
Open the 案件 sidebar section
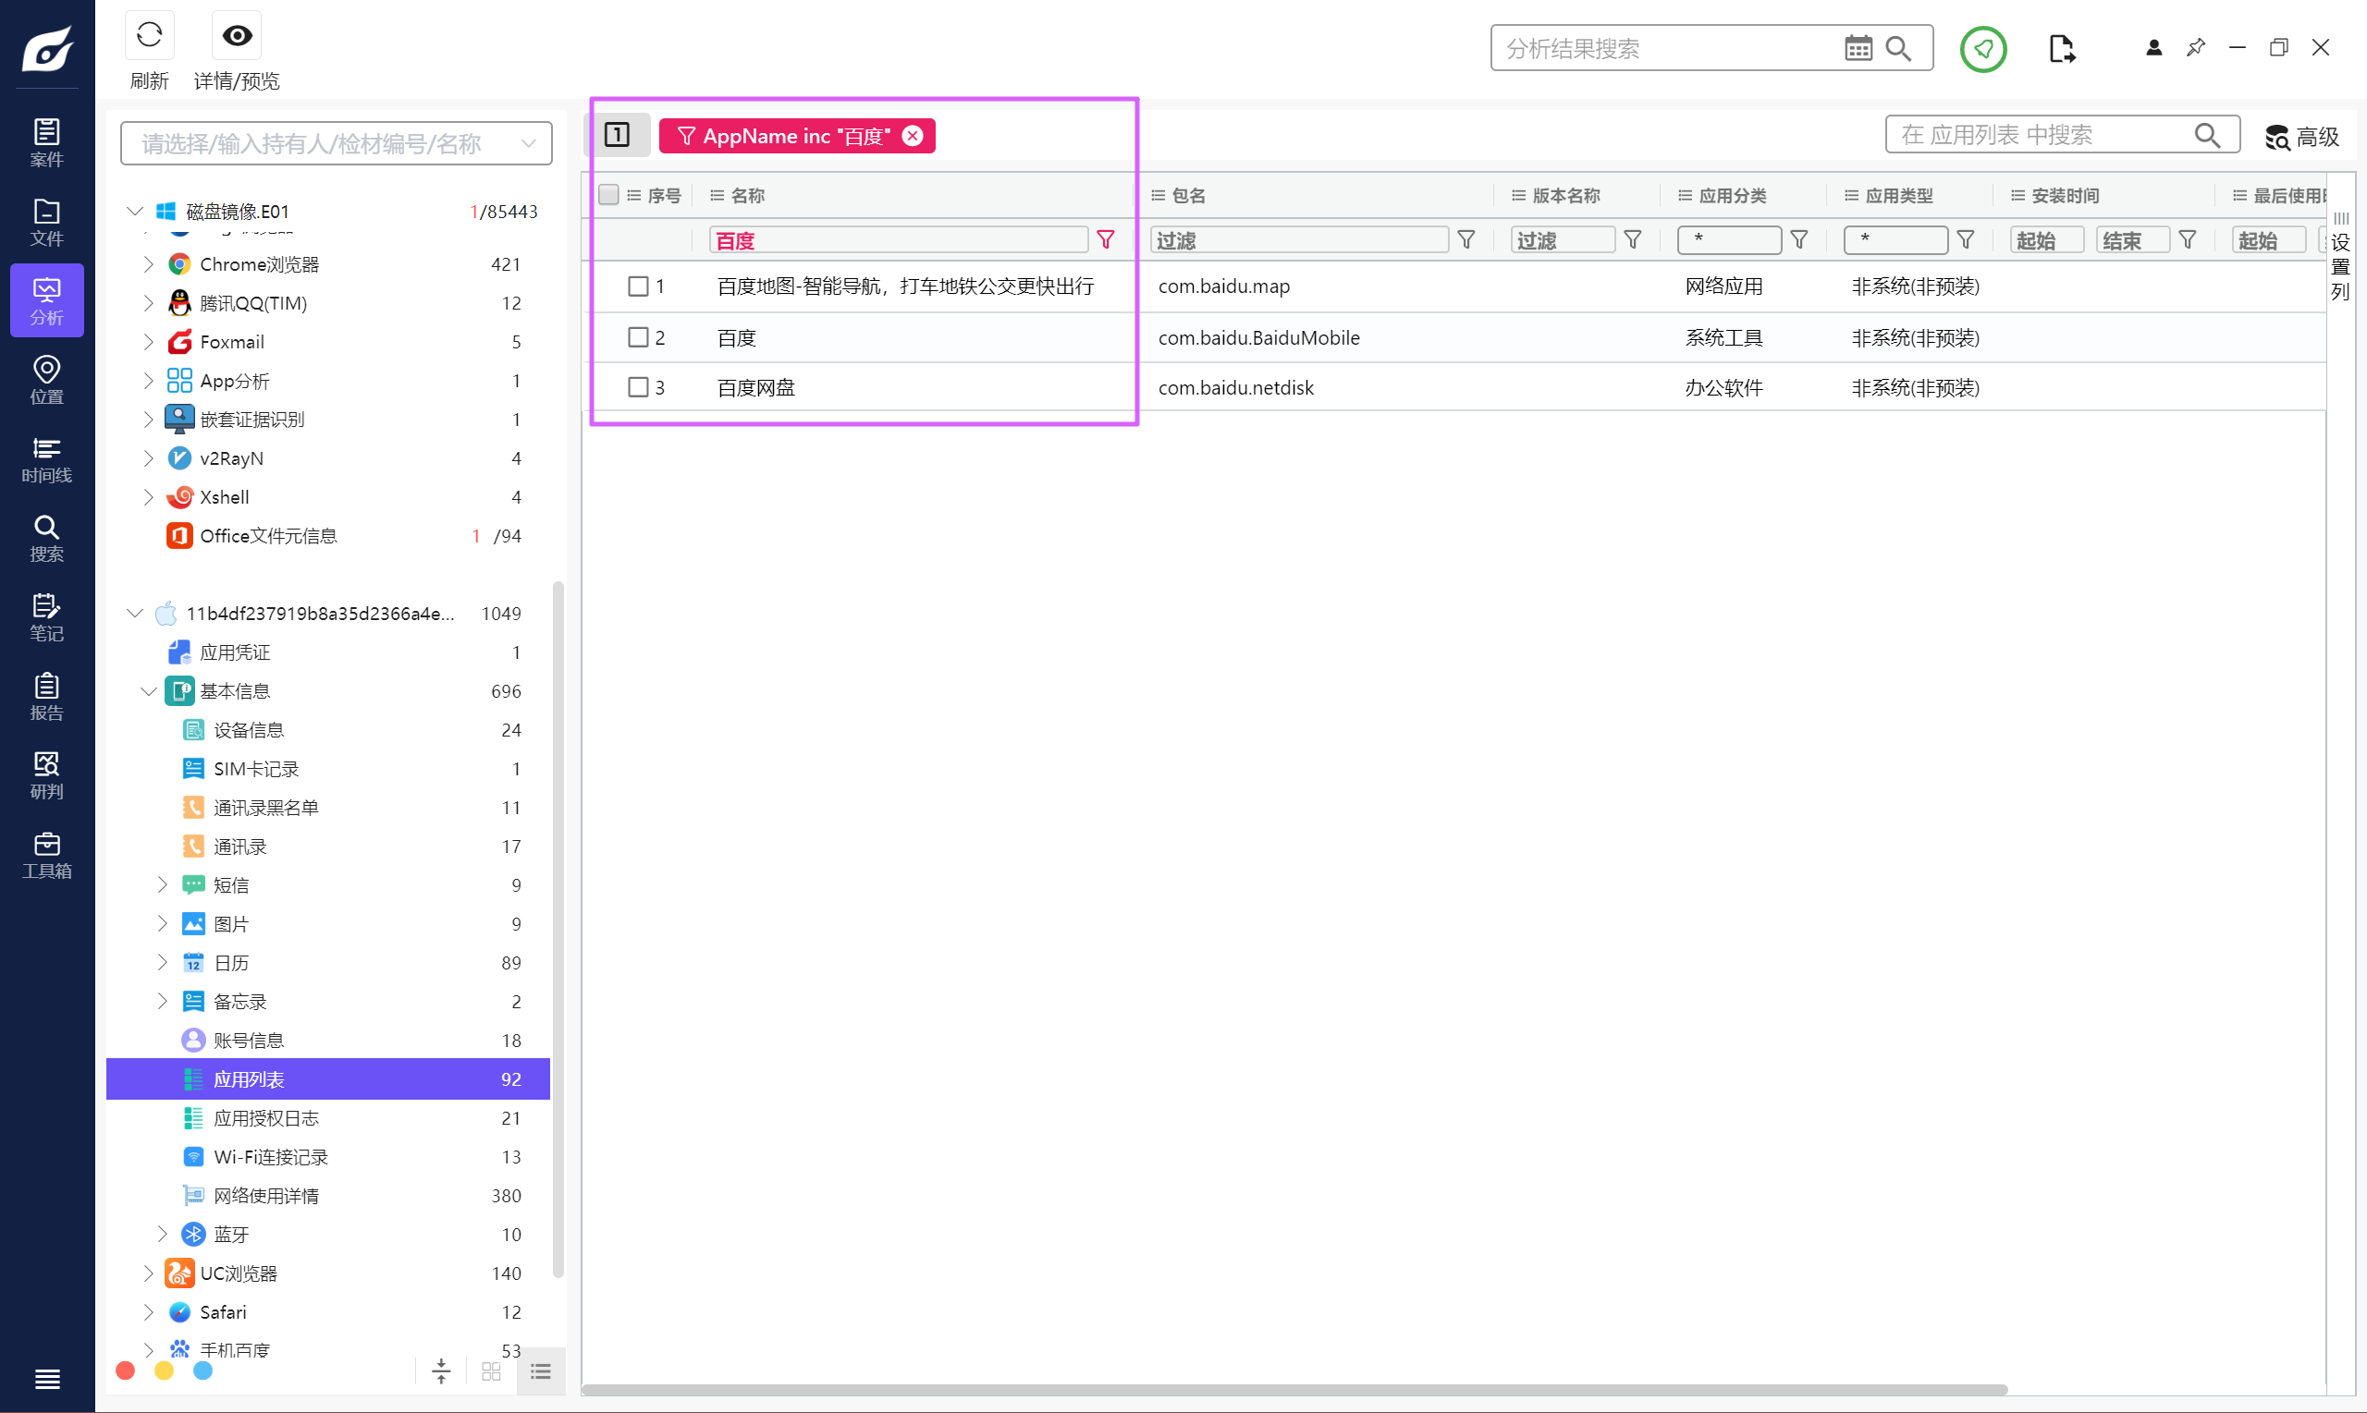pyautogui.click(x=46, y=143)
